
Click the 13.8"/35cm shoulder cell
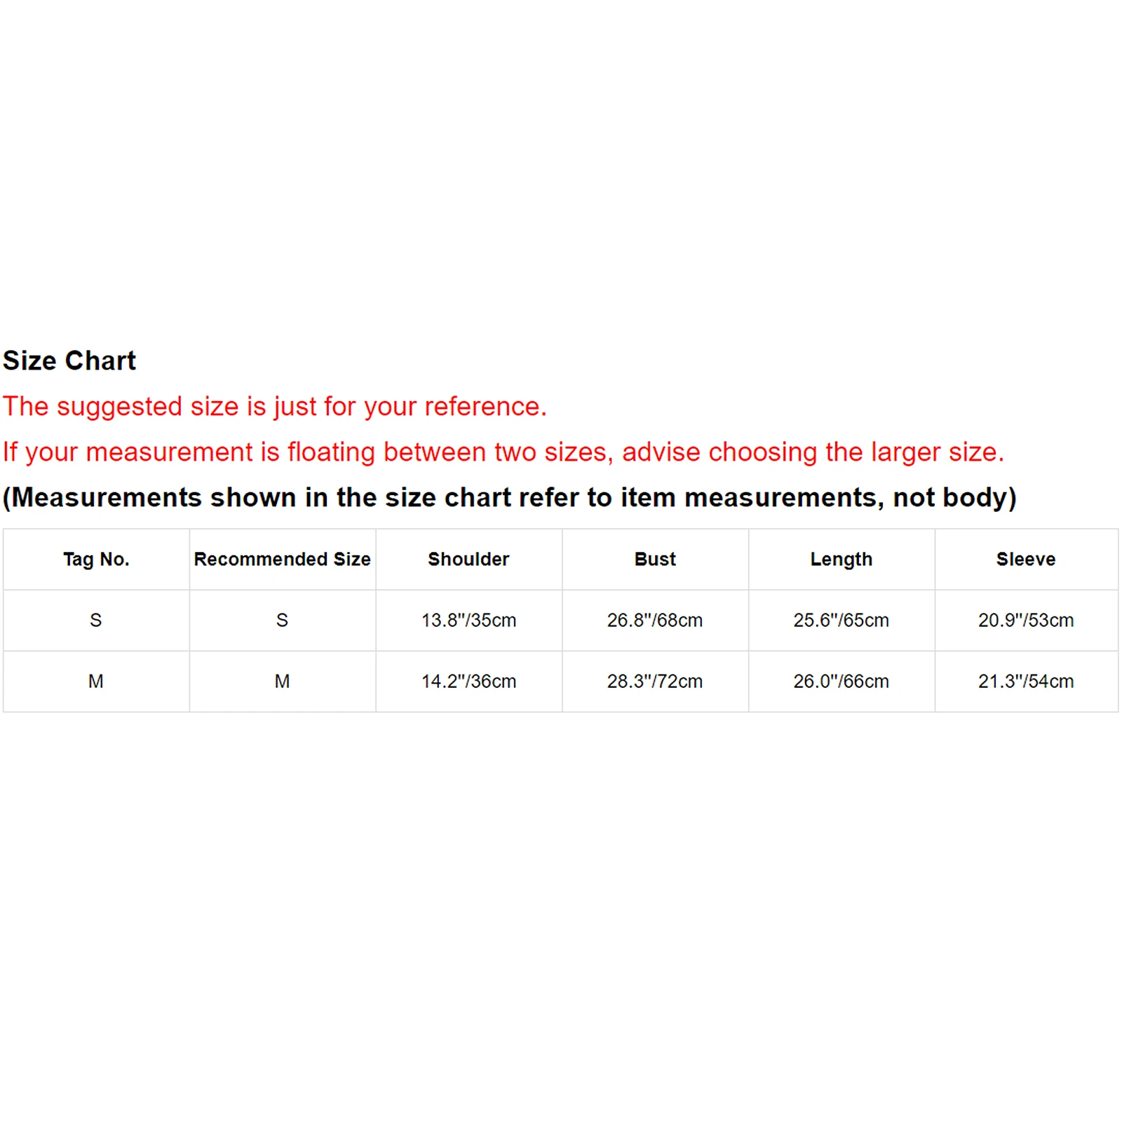(468, 621)
